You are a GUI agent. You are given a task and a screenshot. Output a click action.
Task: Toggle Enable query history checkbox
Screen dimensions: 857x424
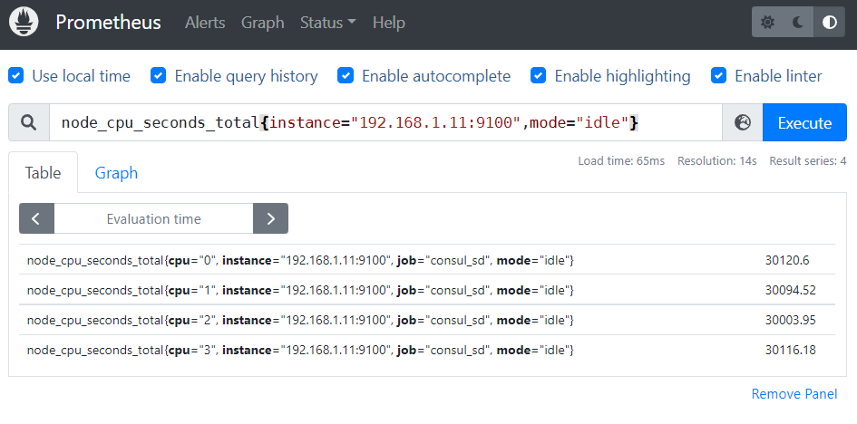tap(159, 76)
